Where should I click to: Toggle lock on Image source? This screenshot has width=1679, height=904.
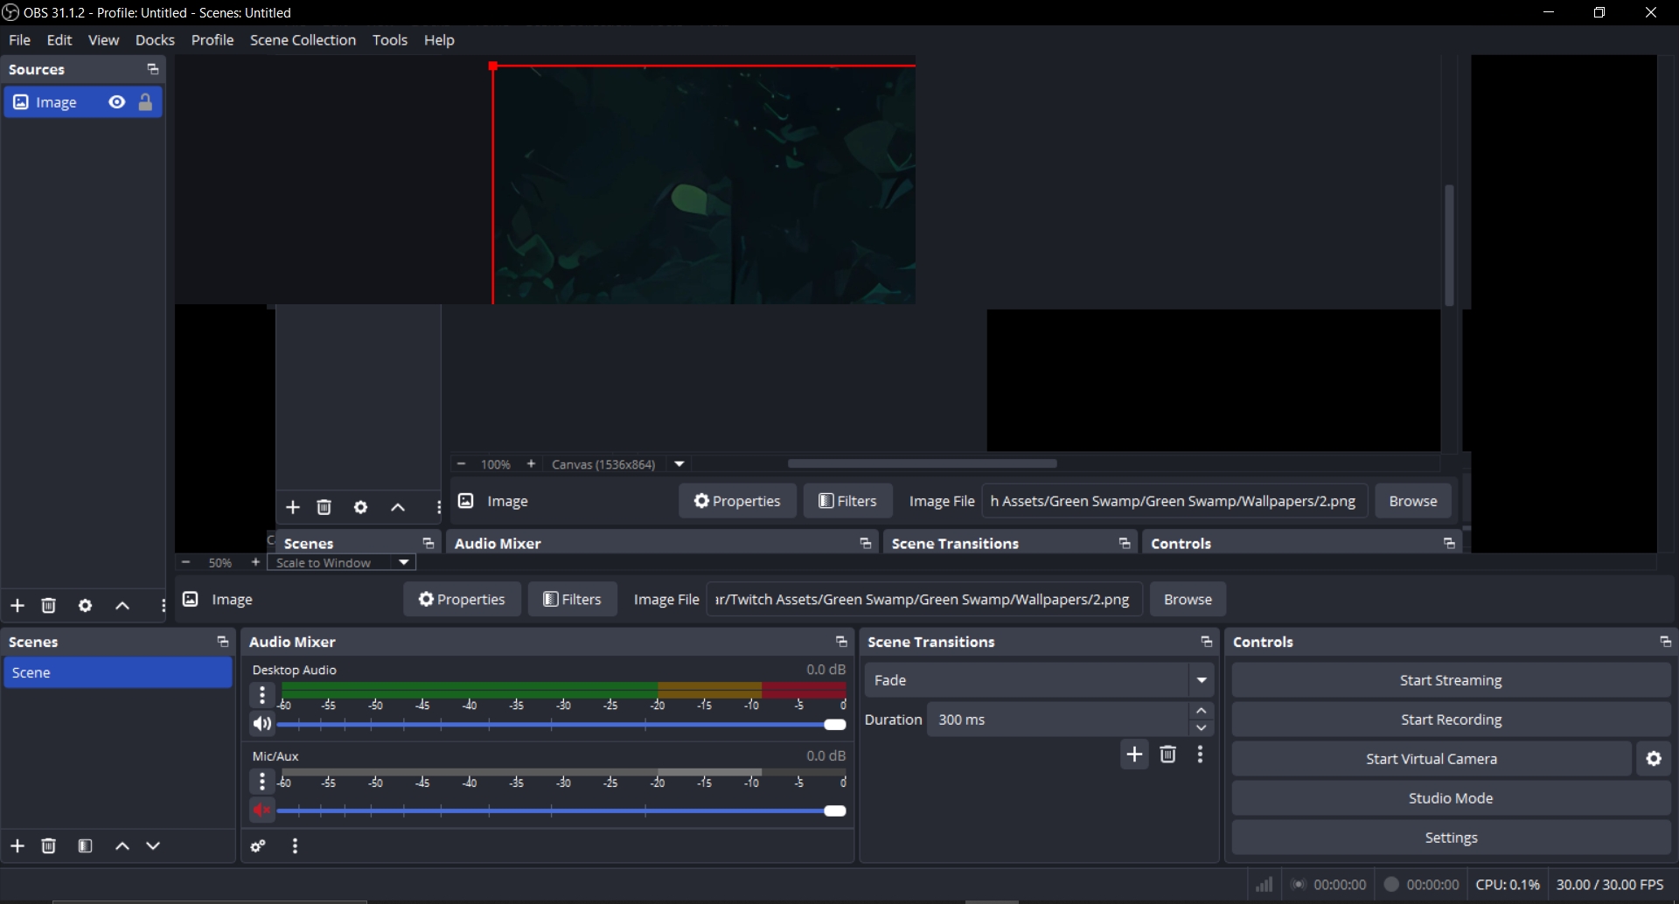coord(146,102)
